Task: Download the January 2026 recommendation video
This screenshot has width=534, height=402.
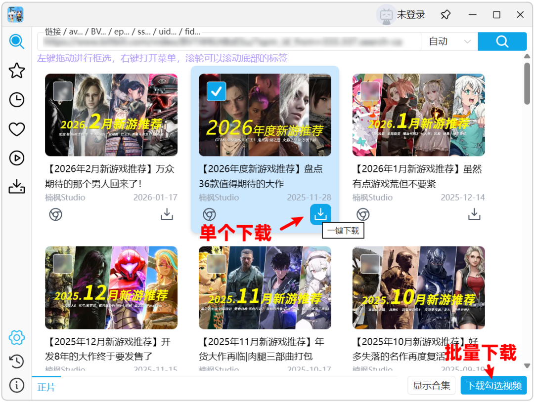Action: pyautogui.click(x=474, y=214)
